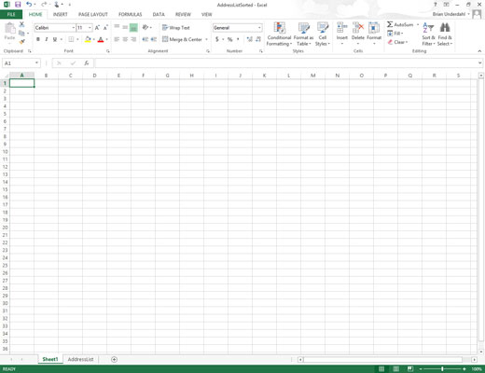485x373 pixels.
Task: Open the Name Box dropdown arrow
Action: tap(36, 63)
